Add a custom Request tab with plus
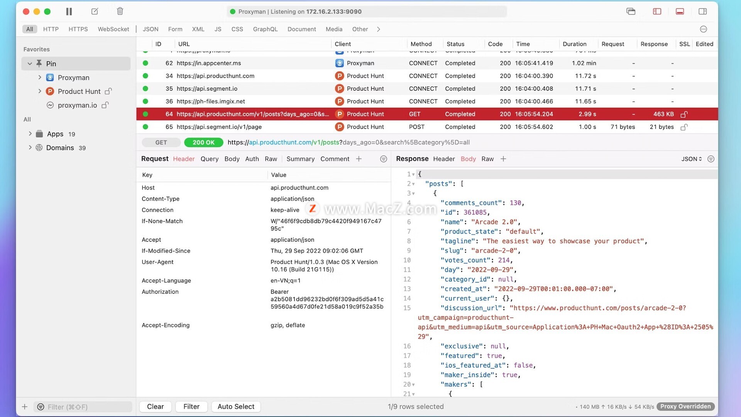The width and height of the screenshot is (741, 417). point(359,159)
